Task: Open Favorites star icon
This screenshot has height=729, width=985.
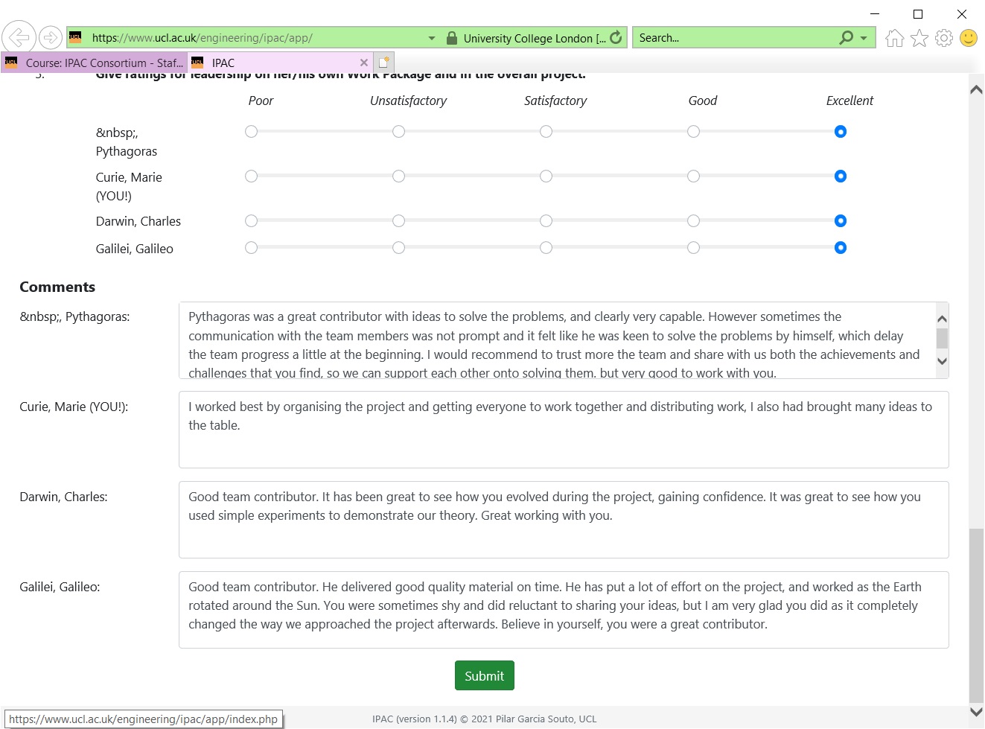Action: [x=919, y=38]
